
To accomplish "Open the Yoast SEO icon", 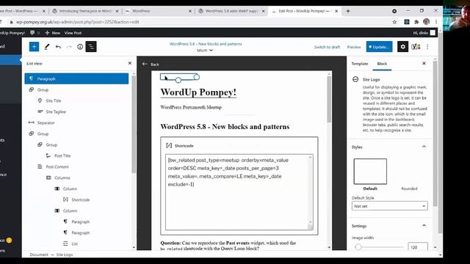I will pos(416,47).
